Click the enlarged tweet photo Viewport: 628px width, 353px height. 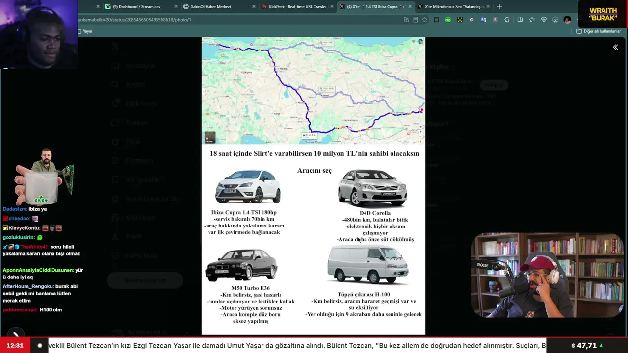tap(313, 186)
